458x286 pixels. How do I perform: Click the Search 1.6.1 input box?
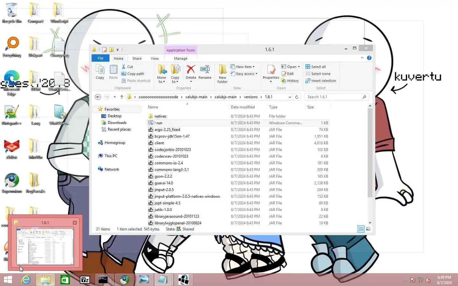[334, 97]
